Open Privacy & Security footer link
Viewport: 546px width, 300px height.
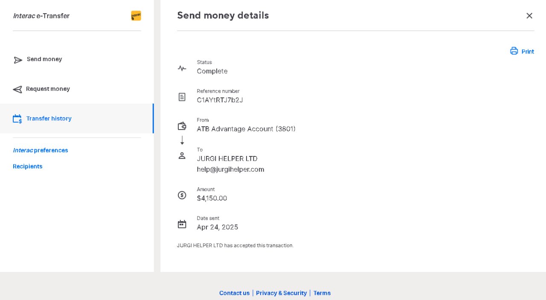click(x=281, y=293)
